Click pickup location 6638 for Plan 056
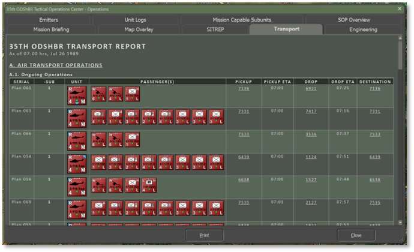Viewport: 414px width, 252px height. [243, 179]
